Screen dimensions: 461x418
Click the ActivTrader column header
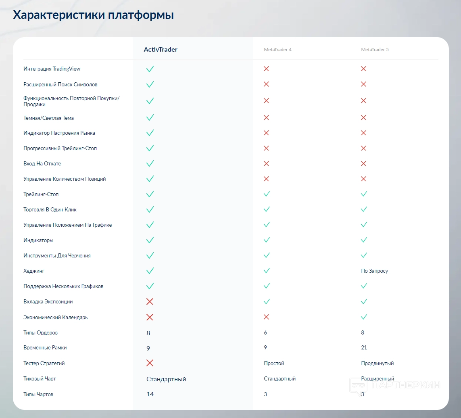click(161, 49)
